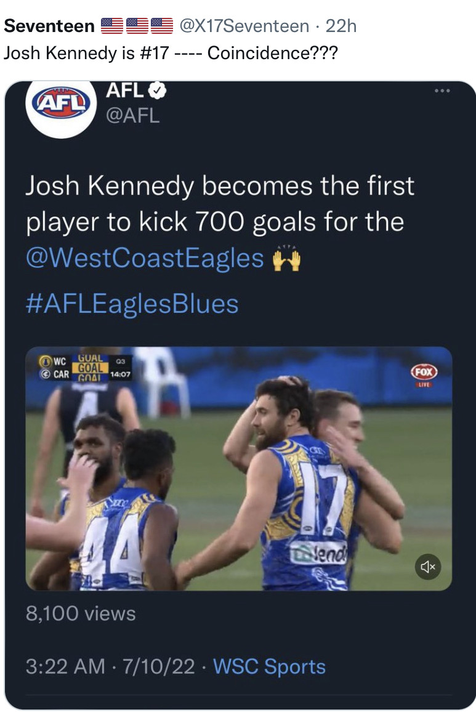Click the @X17Seventeen handle
The image size is (476, 712).
[x=244, y=26]
